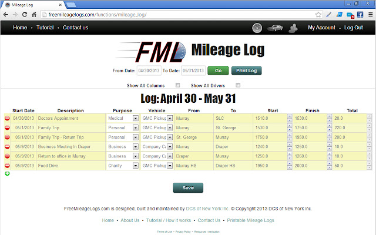
Task: Open the Home footer link
Action: point(108,220)
